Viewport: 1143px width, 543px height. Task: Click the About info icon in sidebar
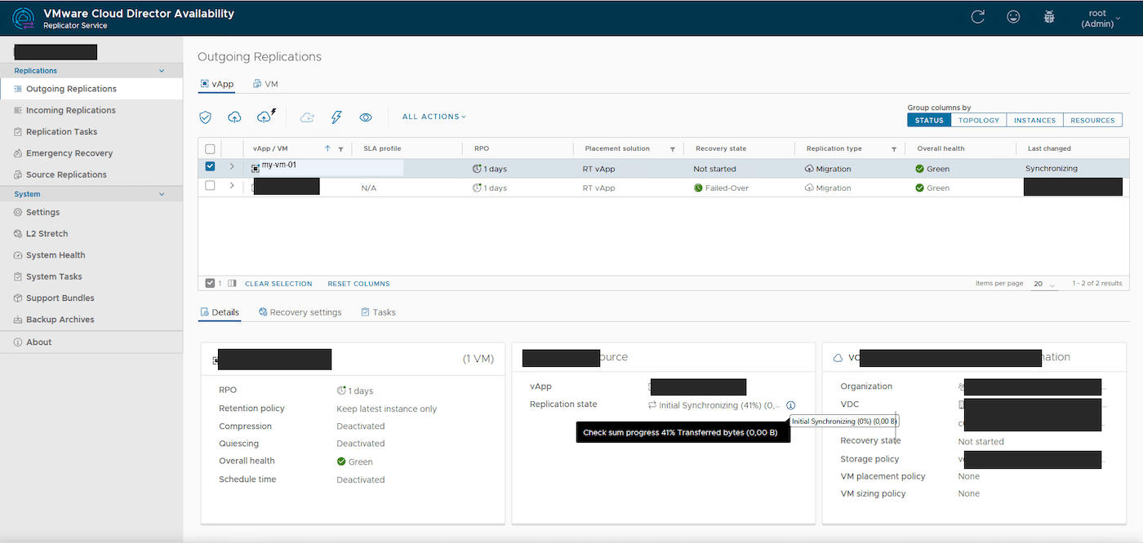pyautogui.click(x=18, y=342)
